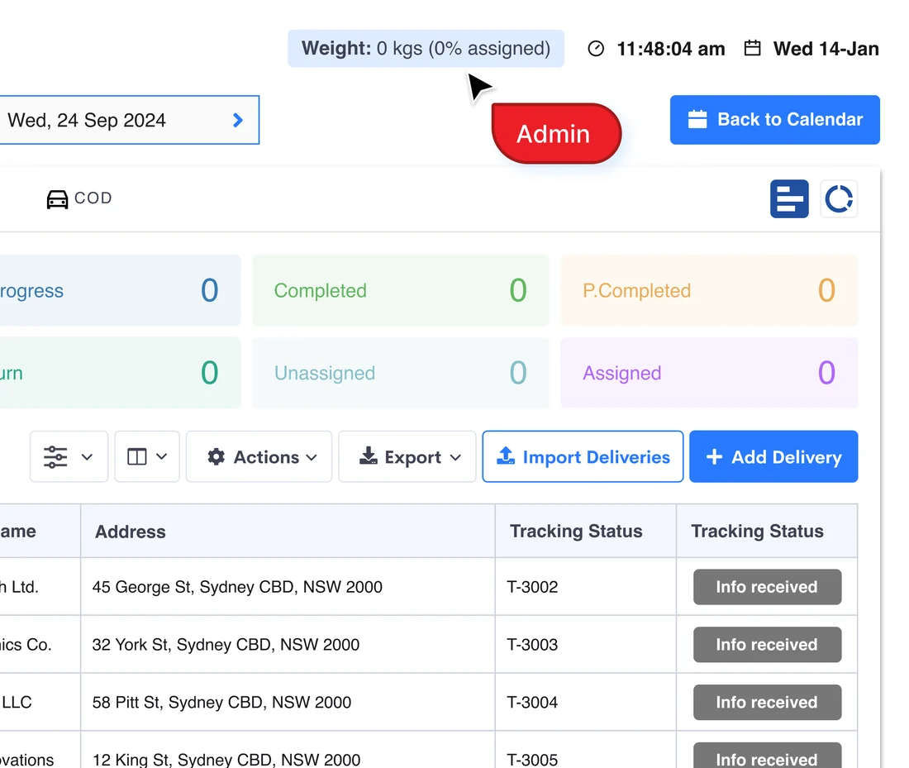Viewport: 909px width, 768px height.
Task: Click the car icon next to COD
Action: [57, 199]
